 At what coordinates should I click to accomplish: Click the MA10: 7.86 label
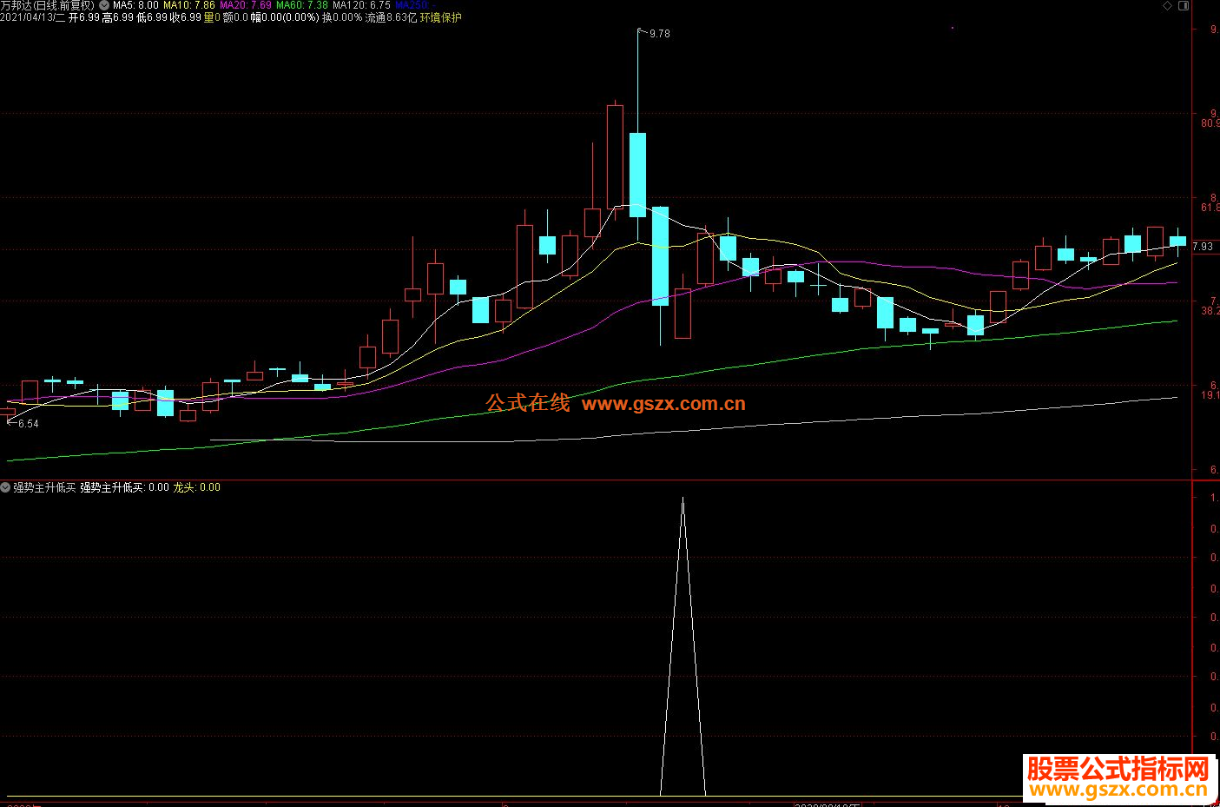[x=189, y=5]
